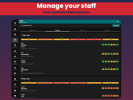Click the first San Jose team logo

22,35
